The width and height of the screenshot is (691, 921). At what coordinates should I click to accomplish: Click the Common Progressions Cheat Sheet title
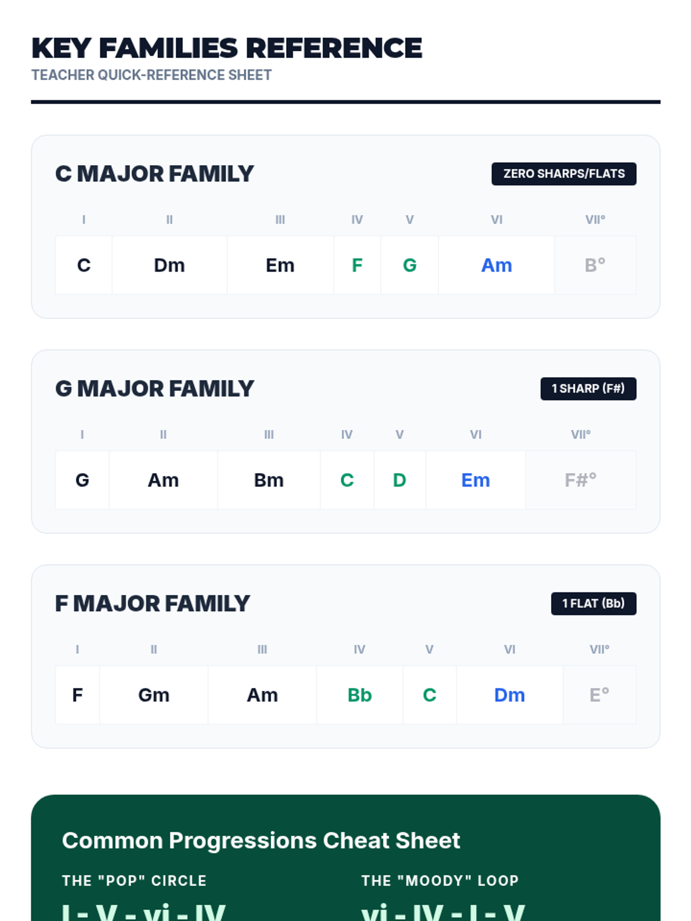point(261,840)
